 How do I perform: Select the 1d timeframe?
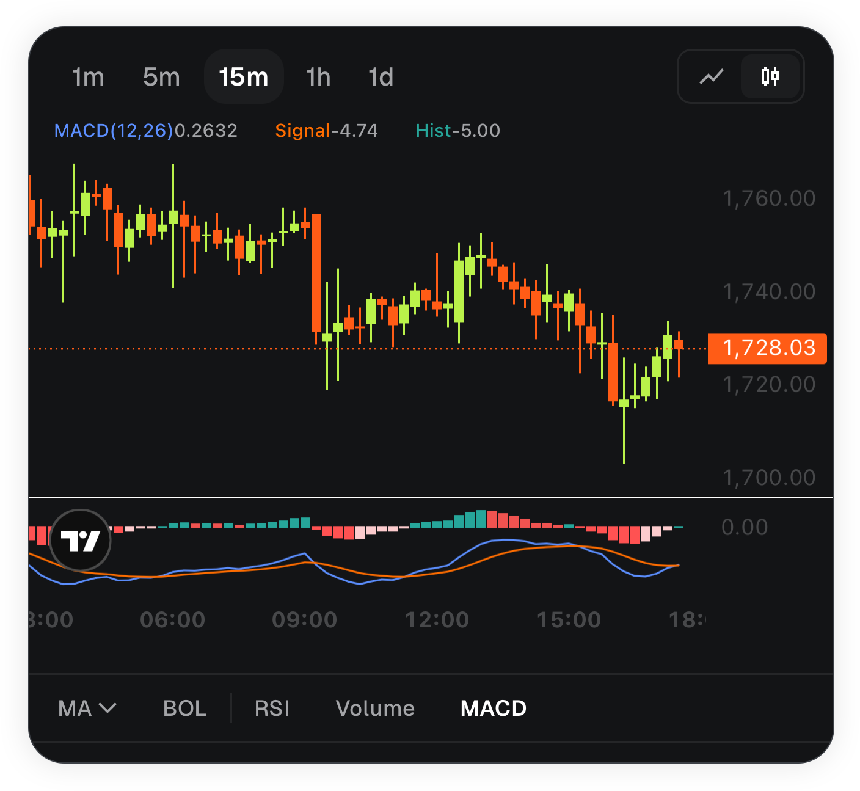click(381, 77)
